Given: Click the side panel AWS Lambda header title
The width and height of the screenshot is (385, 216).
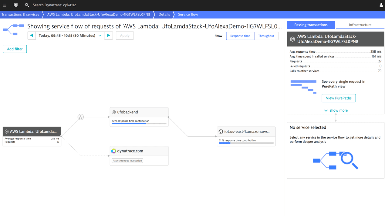Looking at the screenshot, I should (x=328, y=39).
